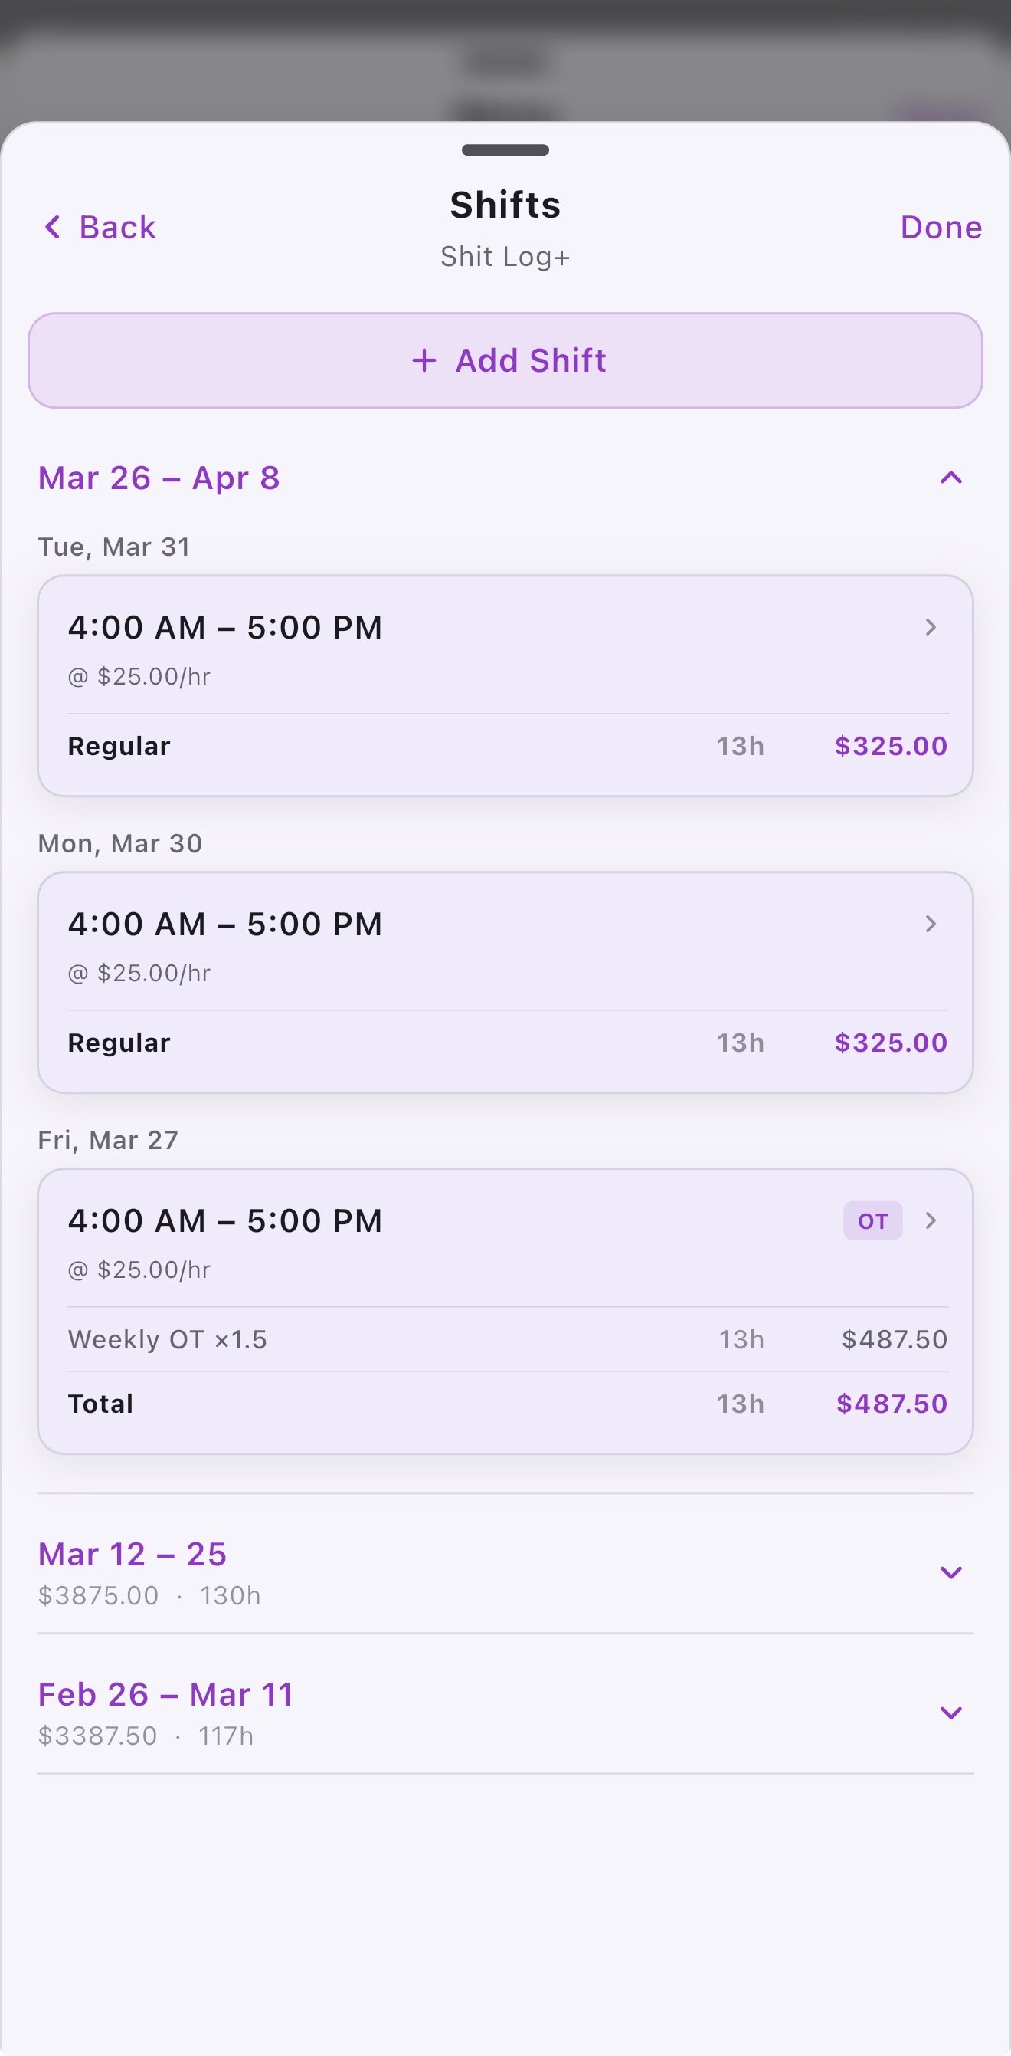The image size is (1011, 2056).
Task: Expand the Feb 26 – Mar 11 pay period
Action: tap(950, 1713)
